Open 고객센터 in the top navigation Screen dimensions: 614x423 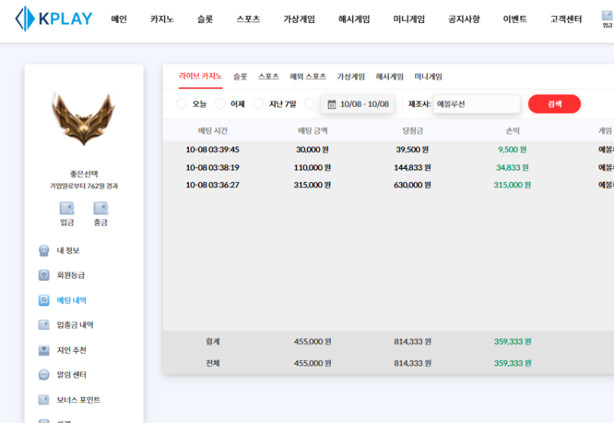[x=566, y=19]
